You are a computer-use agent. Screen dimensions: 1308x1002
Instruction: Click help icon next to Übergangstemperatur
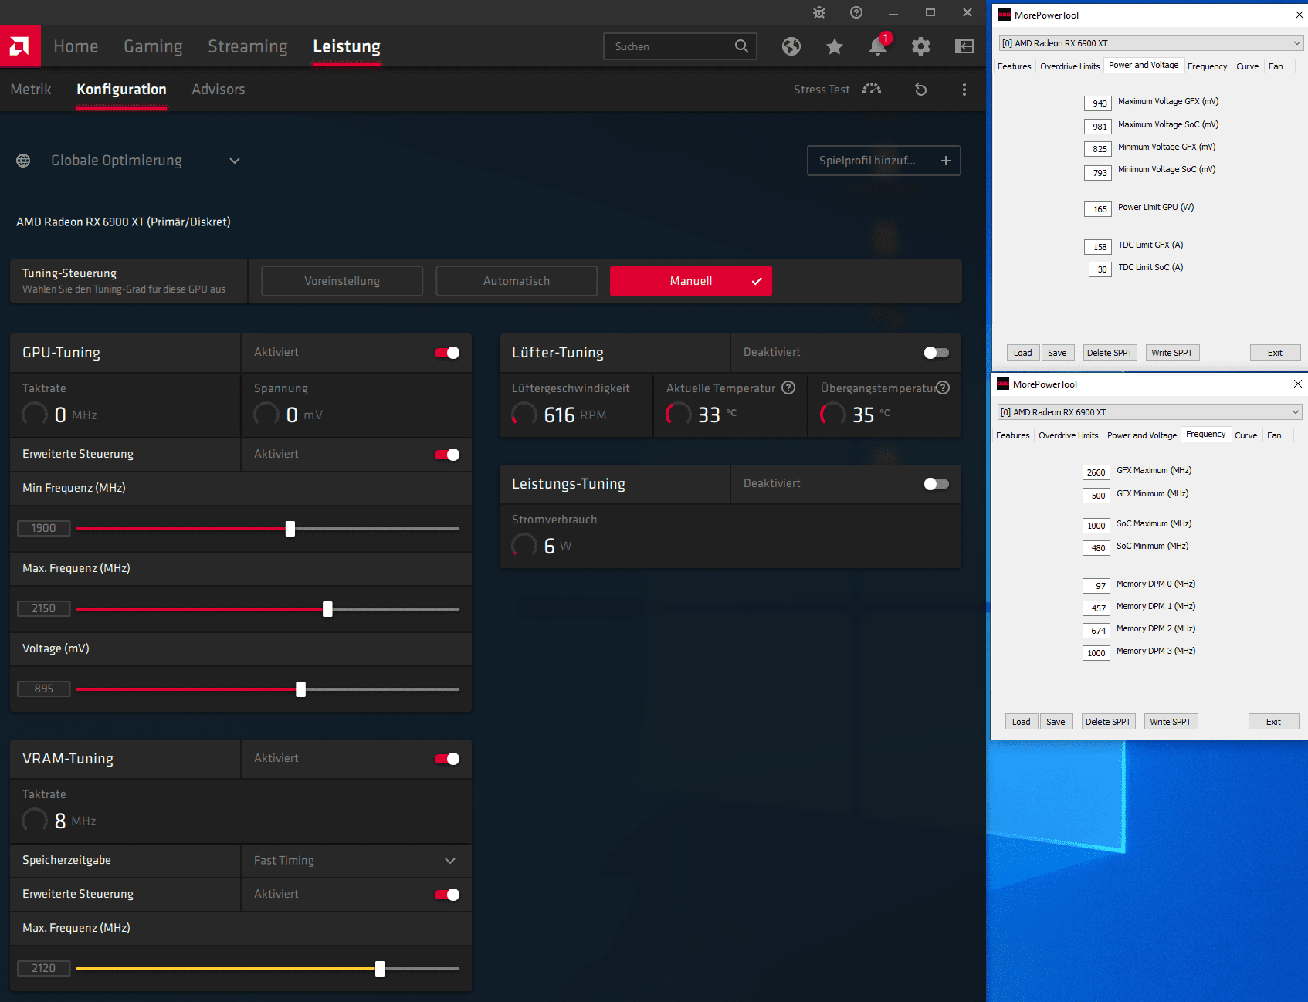(943, 388)
